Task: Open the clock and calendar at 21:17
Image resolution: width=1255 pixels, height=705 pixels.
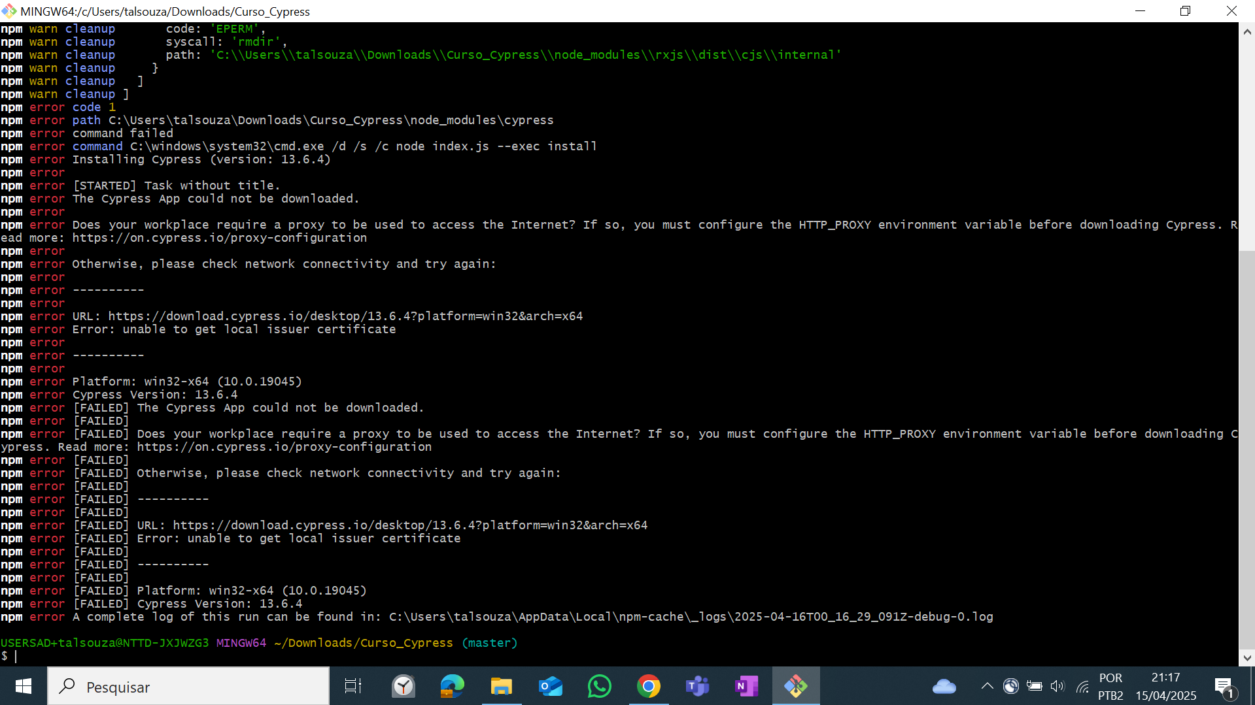Action: 1166,687
